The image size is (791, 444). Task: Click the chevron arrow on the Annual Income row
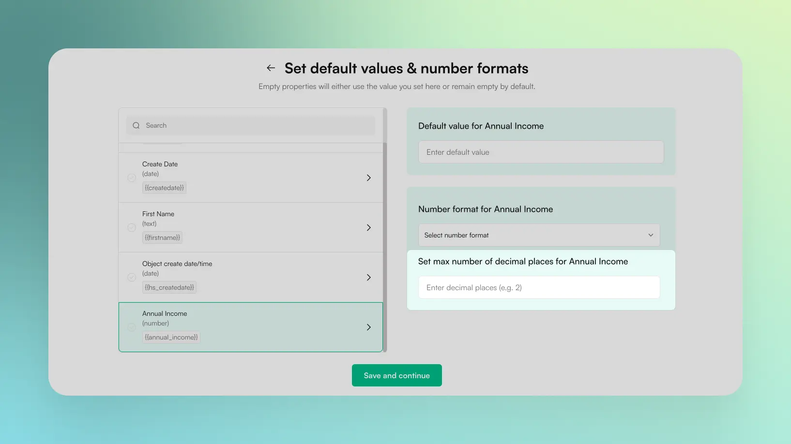tap(368, 327)
